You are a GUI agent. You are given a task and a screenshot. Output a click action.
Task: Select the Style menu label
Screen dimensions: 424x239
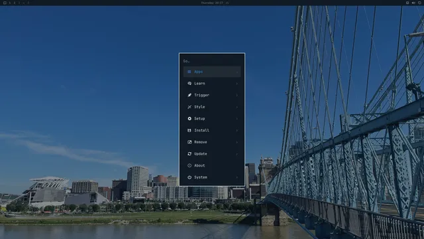pyautogui.click(x=199, y=107)
